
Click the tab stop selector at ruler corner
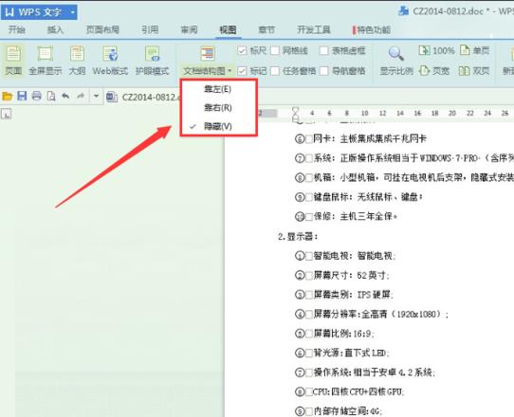(x=7, y=114)
